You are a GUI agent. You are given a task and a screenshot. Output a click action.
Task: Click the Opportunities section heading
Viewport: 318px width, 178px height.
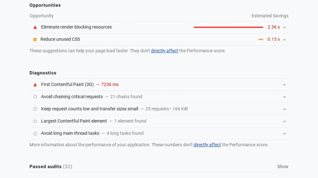[45, 5]
